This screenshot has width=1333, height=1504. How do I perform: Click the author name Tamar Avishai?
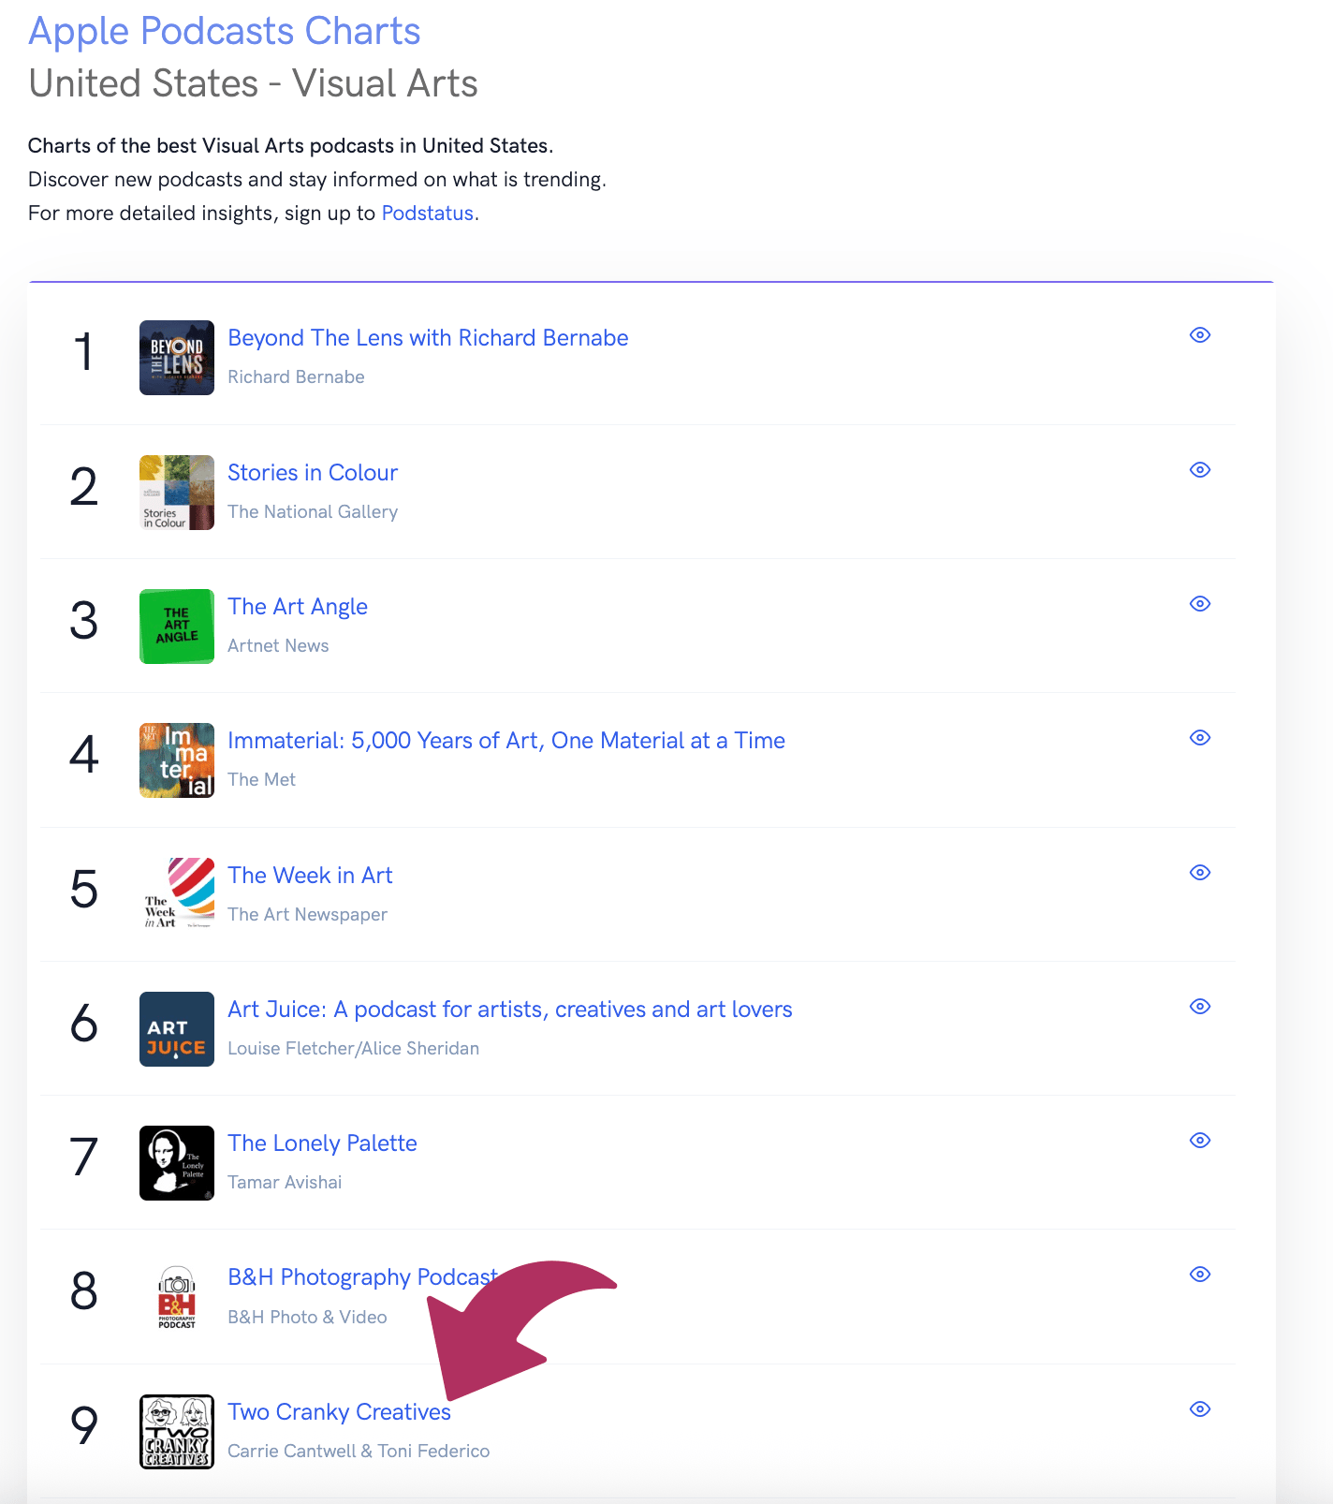[x=285, y=1183]
